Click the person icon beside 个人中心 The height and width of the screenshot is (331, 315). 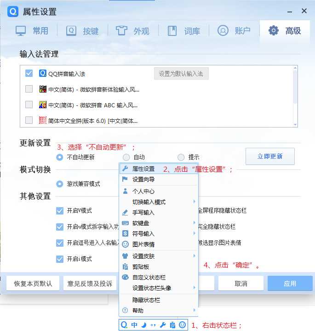coord(125,191)
